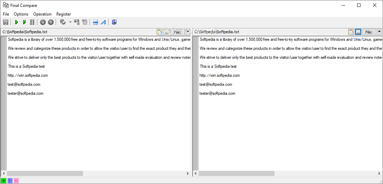This screenshot has height=184, width=383.
Task: Click 'We strive to deliver' line in right pane
Action: 291,57
